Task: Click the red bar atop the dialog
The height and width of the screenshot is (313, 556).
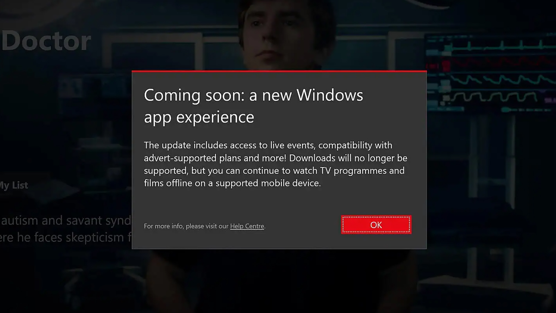Action: pyautogui.click(x=279, y=71)
